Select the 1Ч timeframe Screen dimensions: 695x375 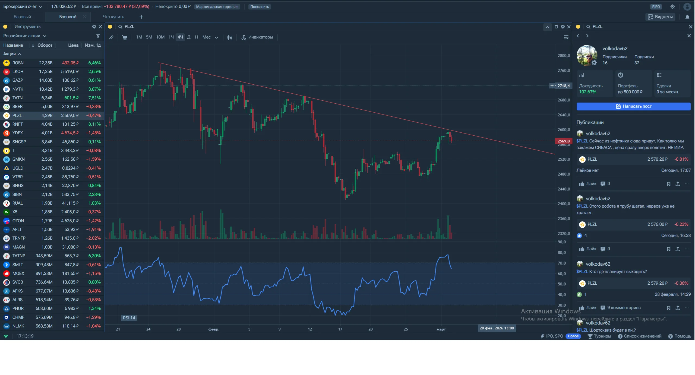pos(171,37)
